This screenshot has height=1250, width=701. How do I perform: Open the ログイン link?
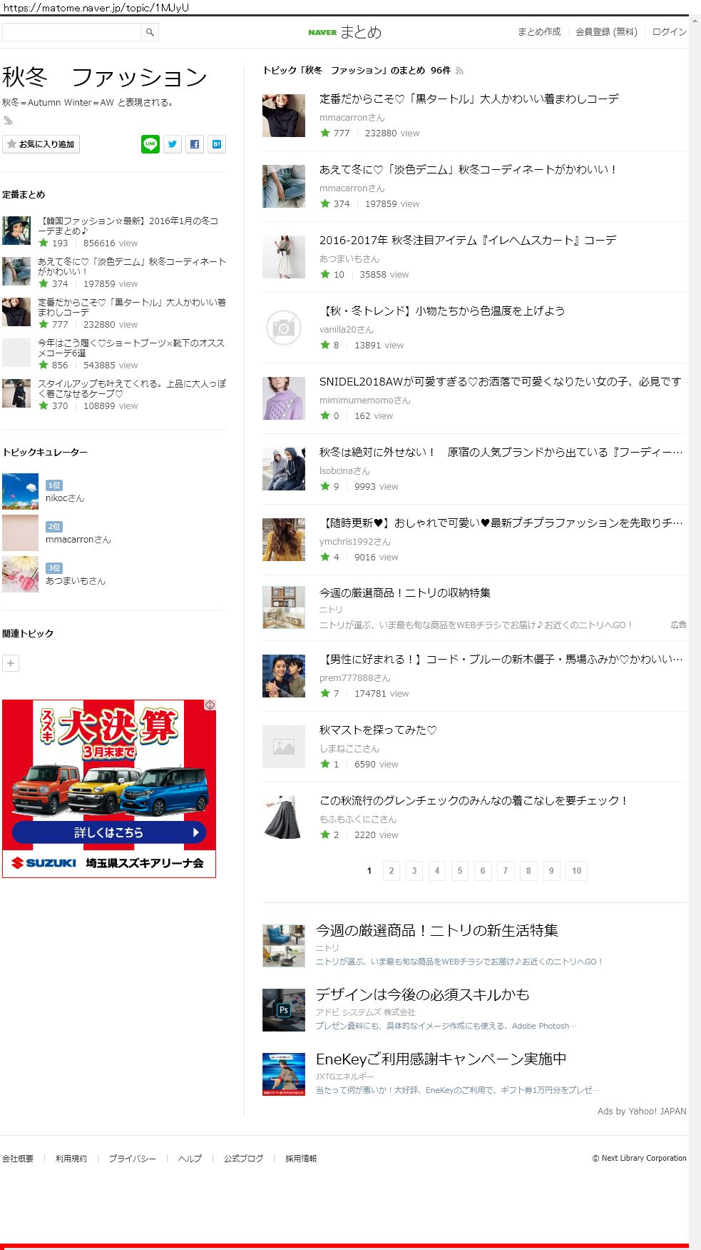pyautogui.click(x=670, y=32)
